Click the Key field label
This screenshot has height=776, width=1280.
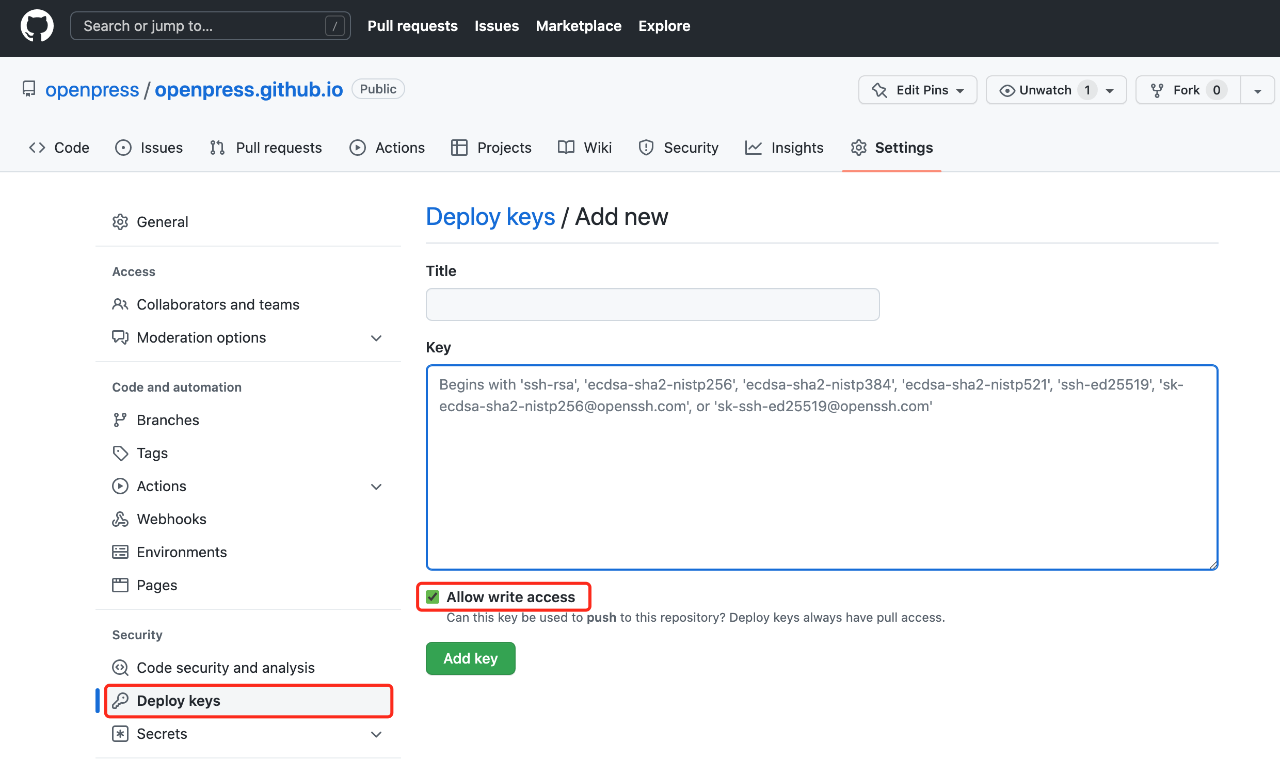pyautogui.click(x=438, y=347)
